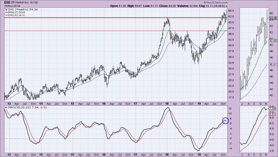This screenshot has width=278, height=157.
Task: Click the 32.5 price axis label
Action: click(231, 63)
